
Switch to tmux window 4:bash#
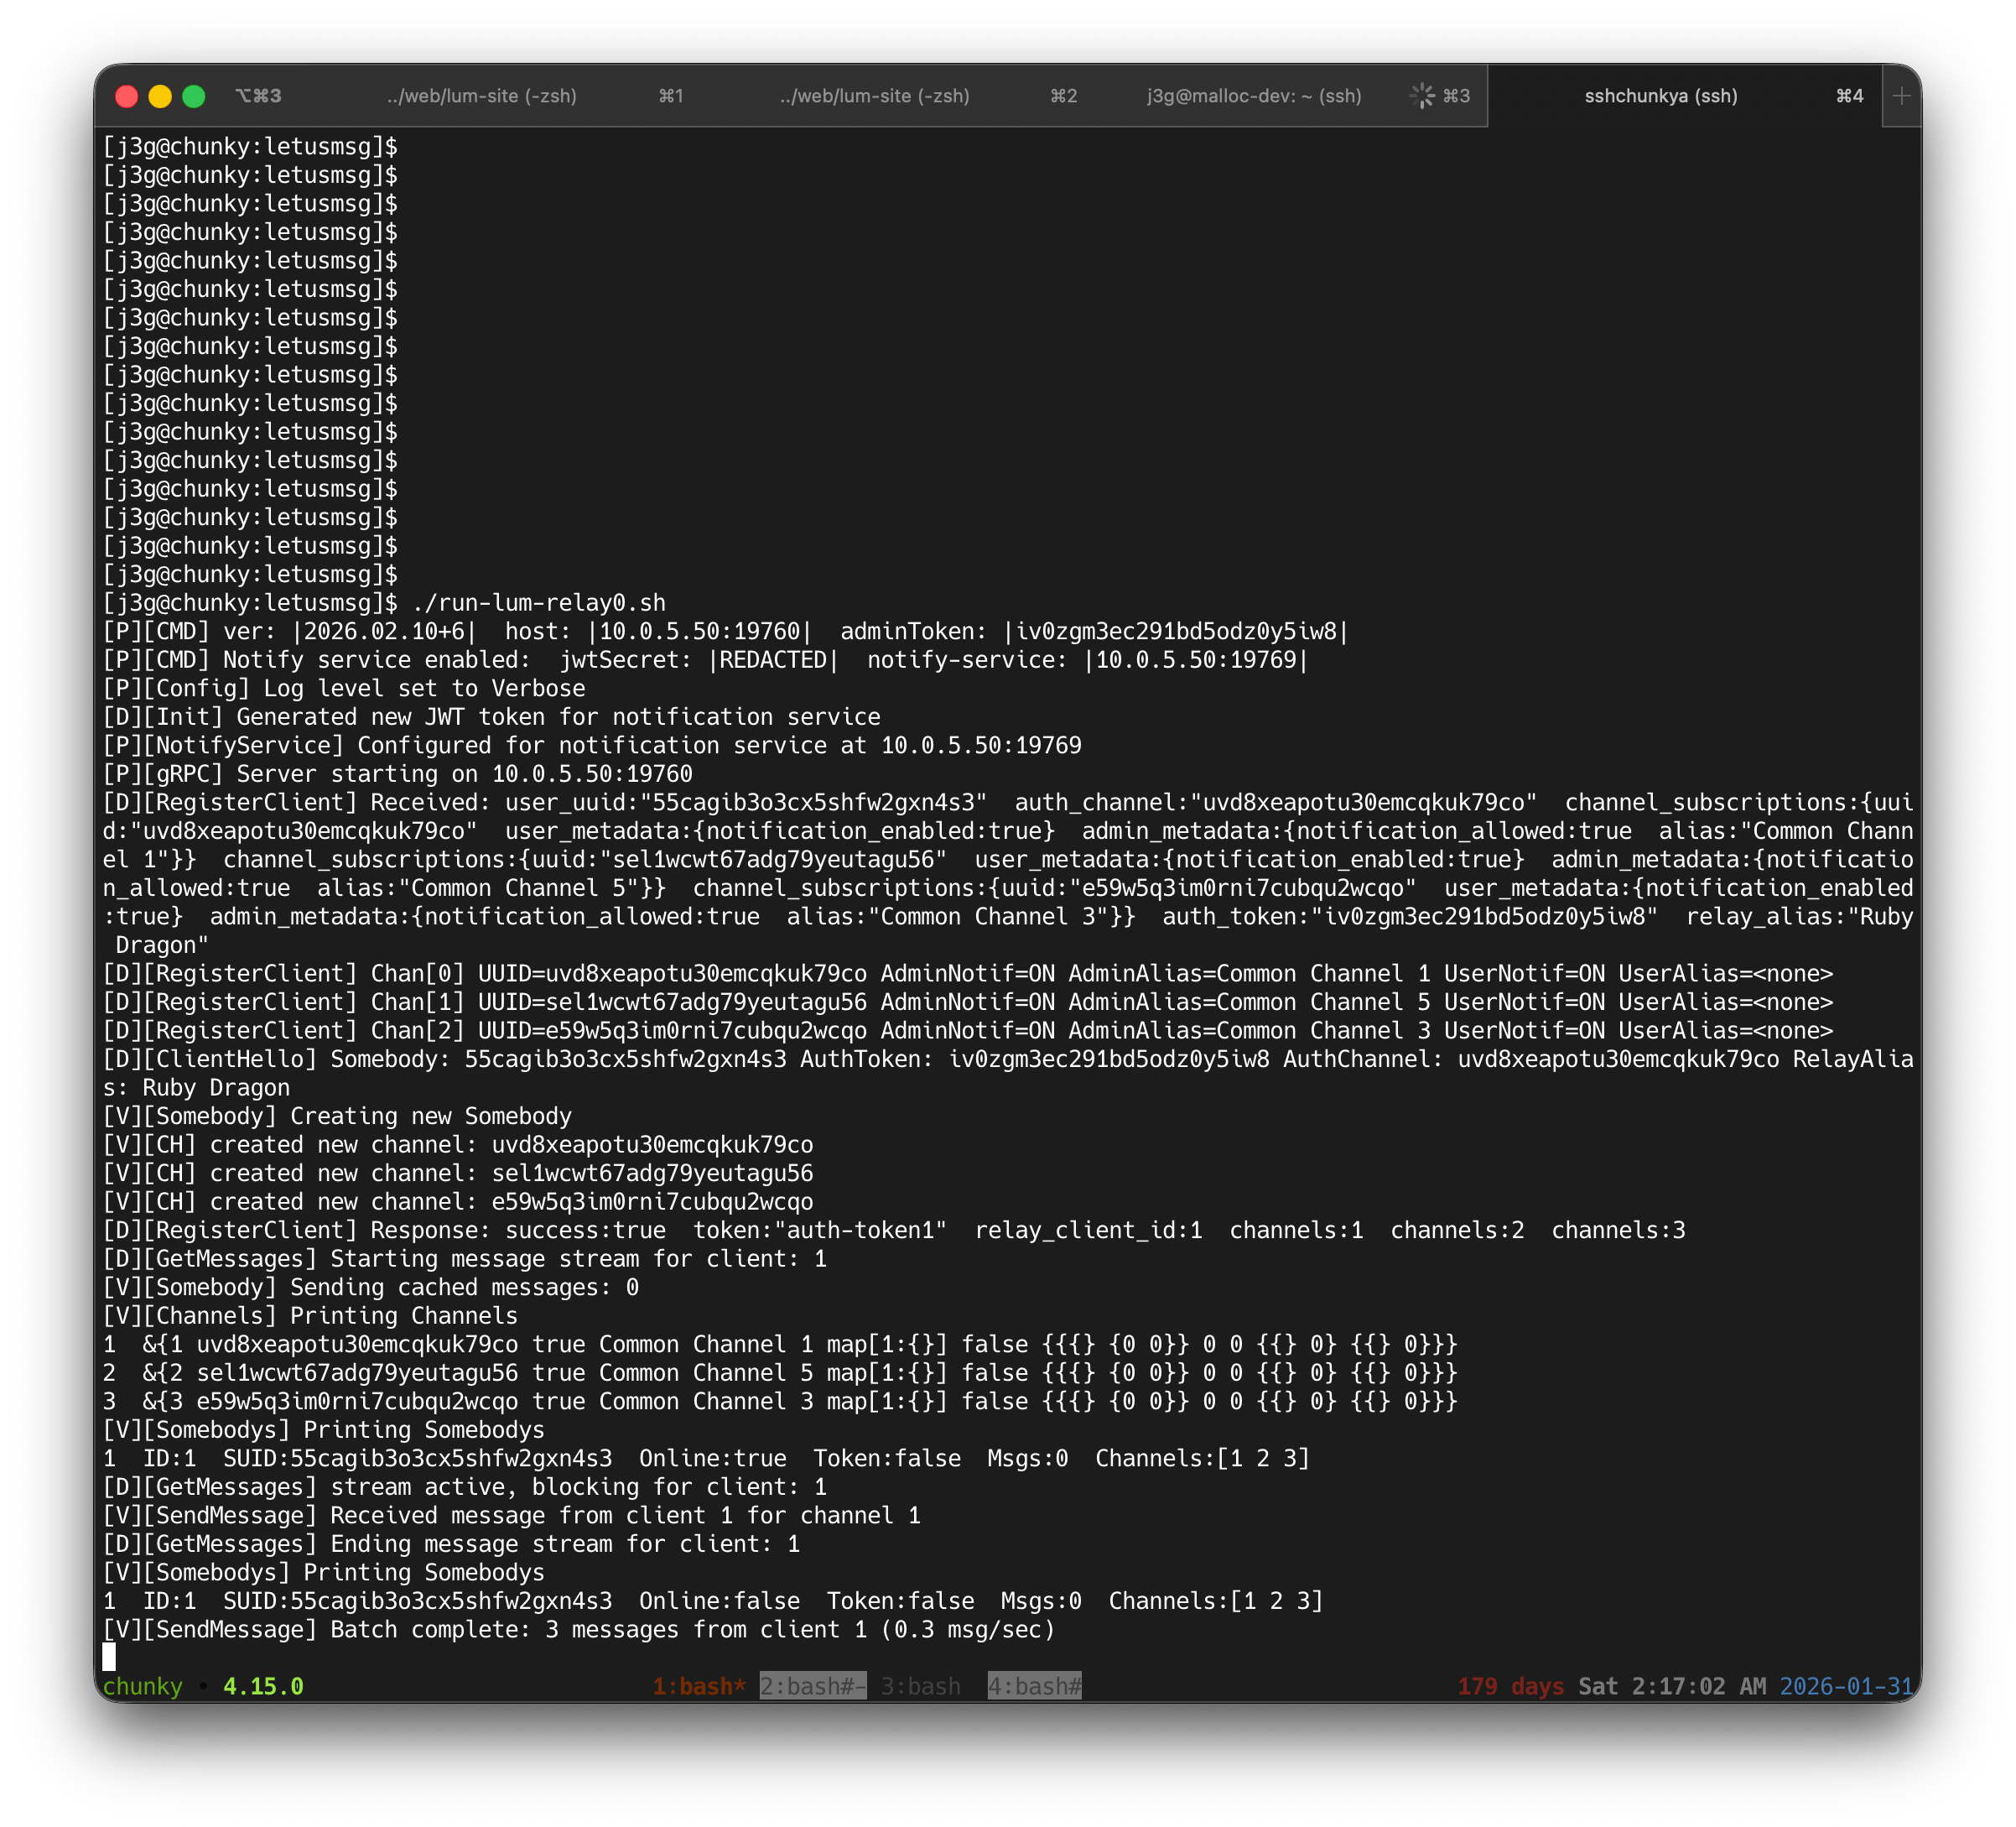(1034, 1686)
